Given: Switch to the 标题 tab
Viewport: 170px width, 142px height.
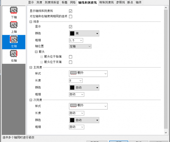Looking at the screenshot, I should click(64, 2).
